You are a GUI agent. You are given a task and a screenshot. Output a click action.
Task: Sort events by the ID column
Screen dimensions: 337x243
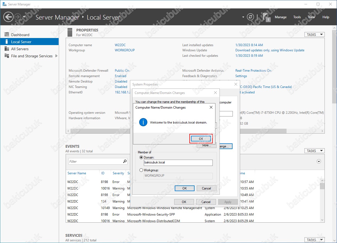(103, 173)
